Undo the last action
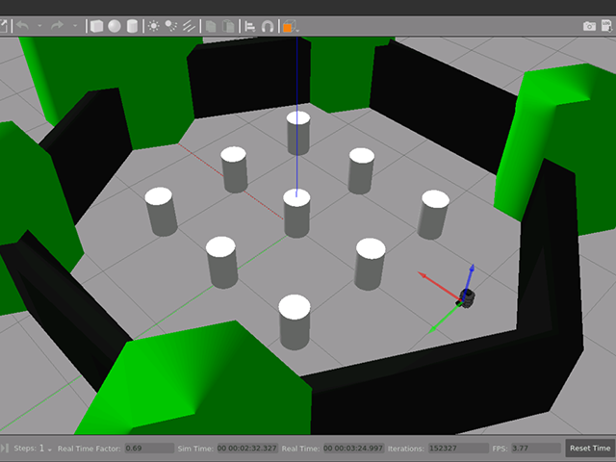The width and height of the screenshot is (616, 462). click(22, 26)
